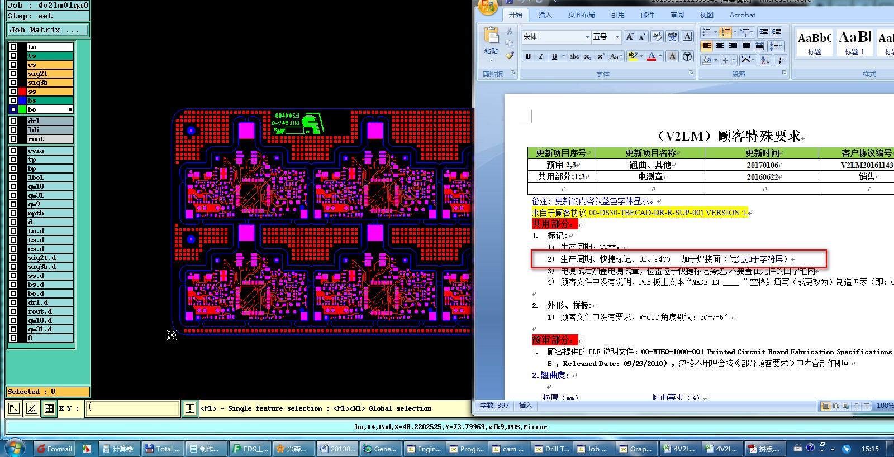Open the 审阅 ribbon tab
894x457 pixels.
tap(677, 15)
